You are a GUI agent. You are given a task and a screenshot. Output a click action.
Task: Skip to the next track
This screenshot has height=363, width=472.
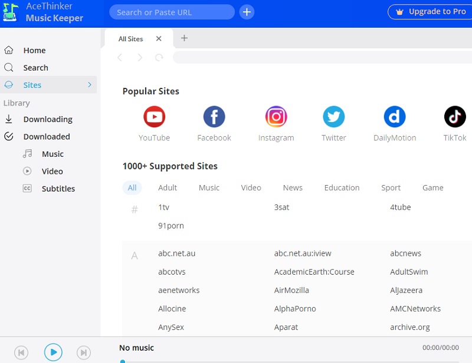[84, 352]
